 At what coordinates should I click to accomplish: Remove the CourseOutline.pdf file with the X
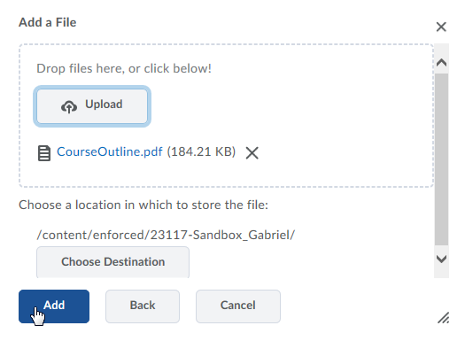point(252,153)
